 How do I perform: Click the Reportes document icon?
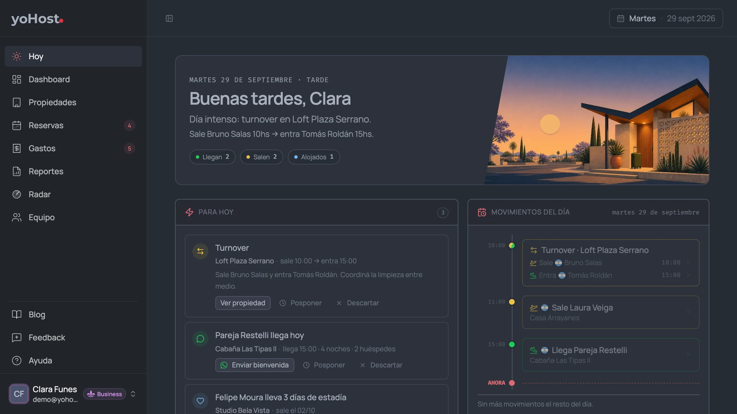point(17,171)
